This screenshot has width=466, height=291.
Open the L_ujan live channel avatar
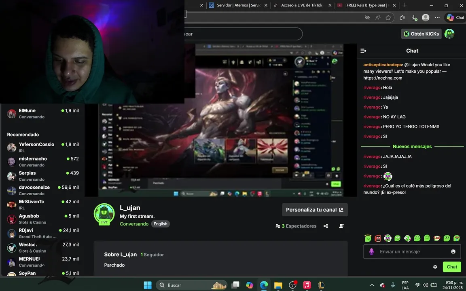click(x=104, y=214)
